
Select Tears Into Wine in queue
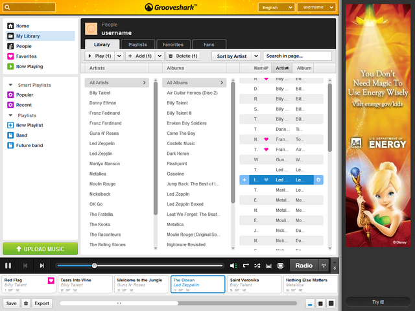coord(86,284)
